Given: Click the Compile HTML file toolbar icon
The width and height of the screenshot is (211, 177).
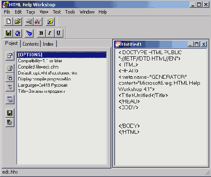Looking at the screenshot, I should [29, 22].
